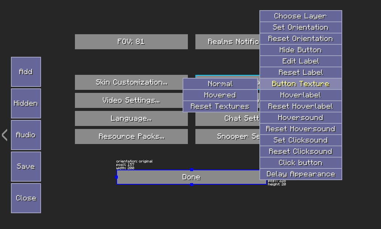Pick Hovered texture in submenu
This screenshot has width=381, height=229.
click(220, 95)
